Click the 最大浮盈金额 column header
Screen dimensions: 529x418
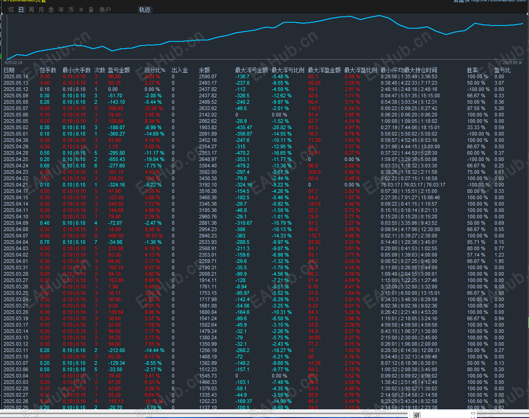click(324, 70)
